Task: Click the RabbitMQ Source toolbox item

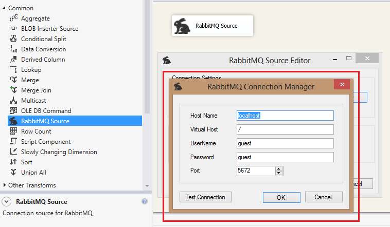Action: 45,121
